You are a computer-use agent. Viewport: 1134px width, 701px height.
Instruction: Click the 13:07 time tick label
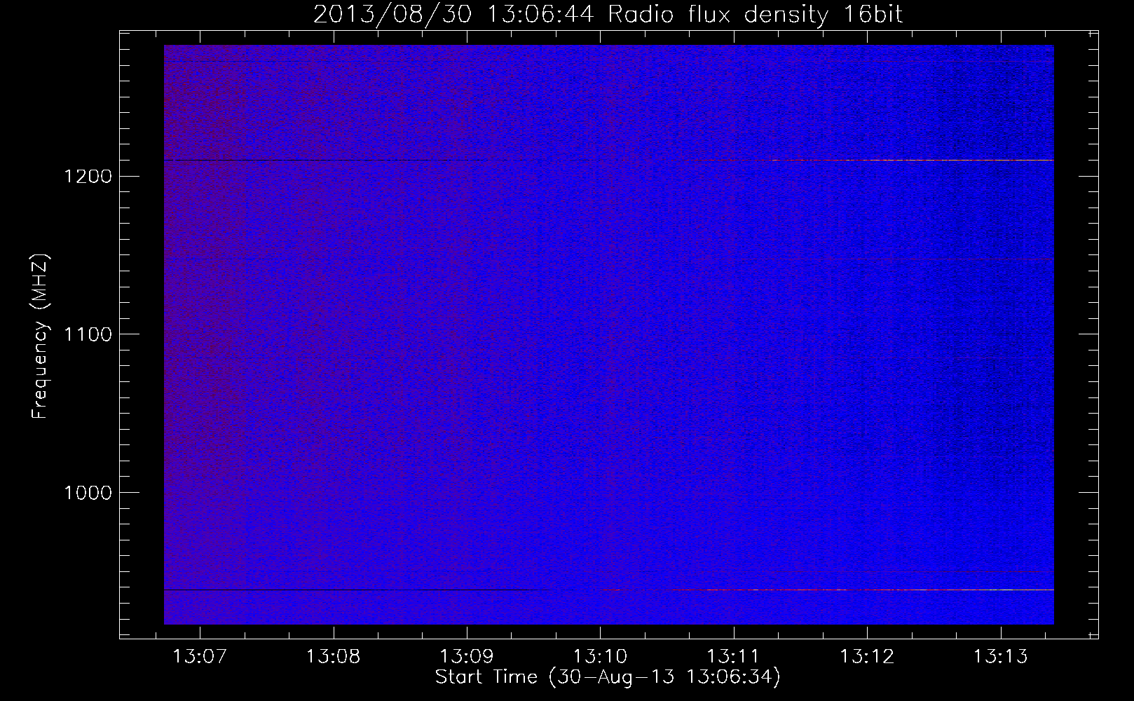click(200, 657)
